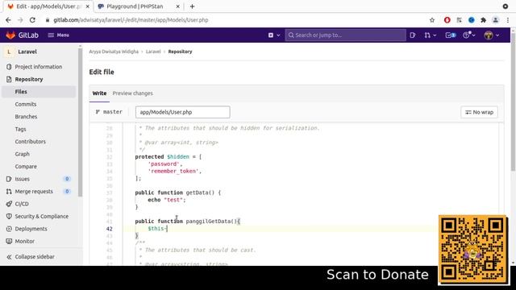Open Merge requests in sidebar
516x290 pixels.
tap(34, 192)
